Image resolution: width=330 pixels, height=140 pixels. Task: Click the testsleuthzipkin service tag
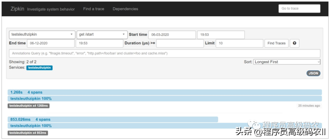(x=39, y=68)
